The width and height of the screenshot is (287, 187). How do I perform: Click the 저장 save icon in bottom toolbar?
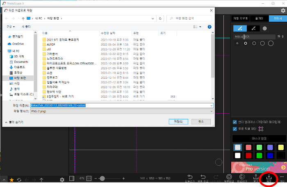(269, 178)
